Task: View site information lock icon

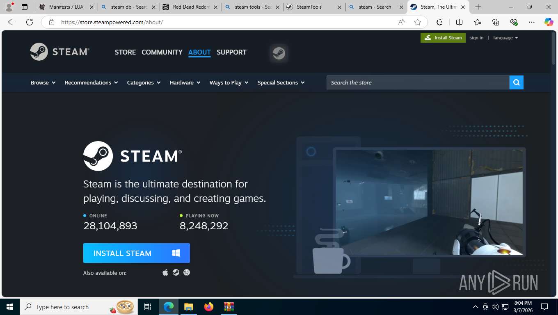Action: (x=52, y=22)
